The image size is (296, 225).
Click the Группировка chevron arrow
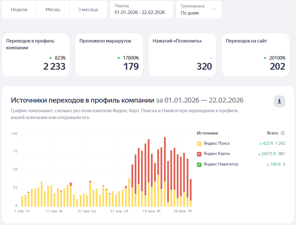click(x=214, y=9)
